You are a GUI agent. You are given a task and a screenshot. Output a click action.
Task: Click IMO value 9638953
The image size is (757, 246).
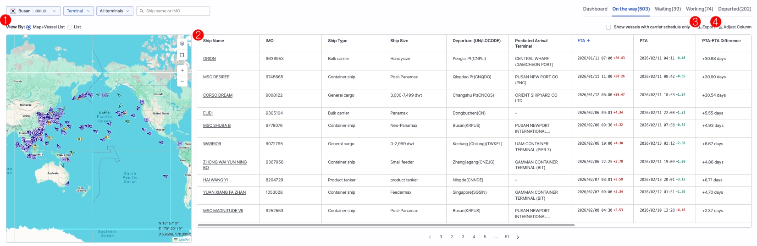click(x=274, y=59)
